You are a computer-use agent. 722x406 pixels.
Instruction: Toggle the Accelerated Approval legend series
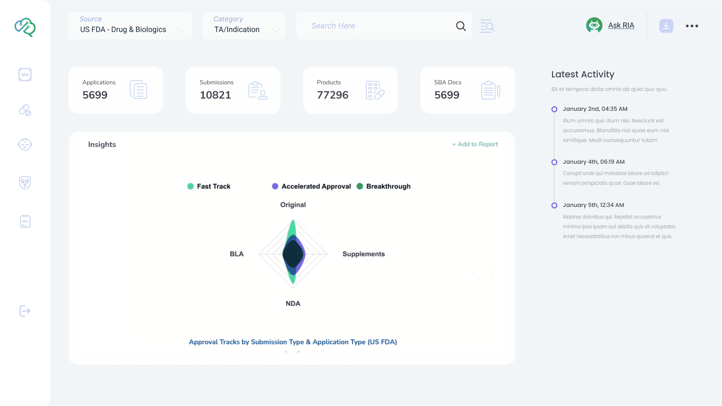point(311,186)
